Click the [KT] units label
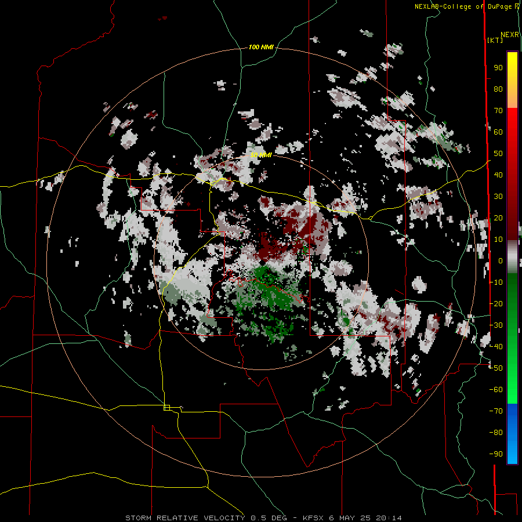 tap(495, 40)
